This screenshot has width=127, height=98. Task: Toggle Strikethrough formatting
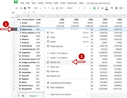(102, 8)
